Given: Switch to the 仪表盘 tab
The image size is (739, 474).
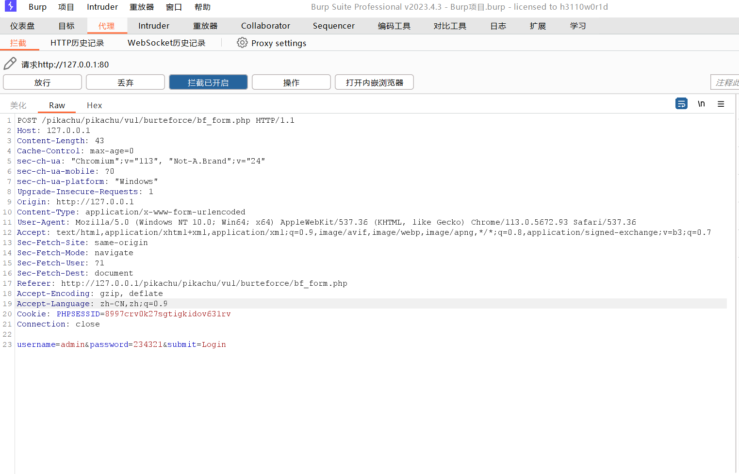Looking at the screenshot, I should click(x=22, y=26).
